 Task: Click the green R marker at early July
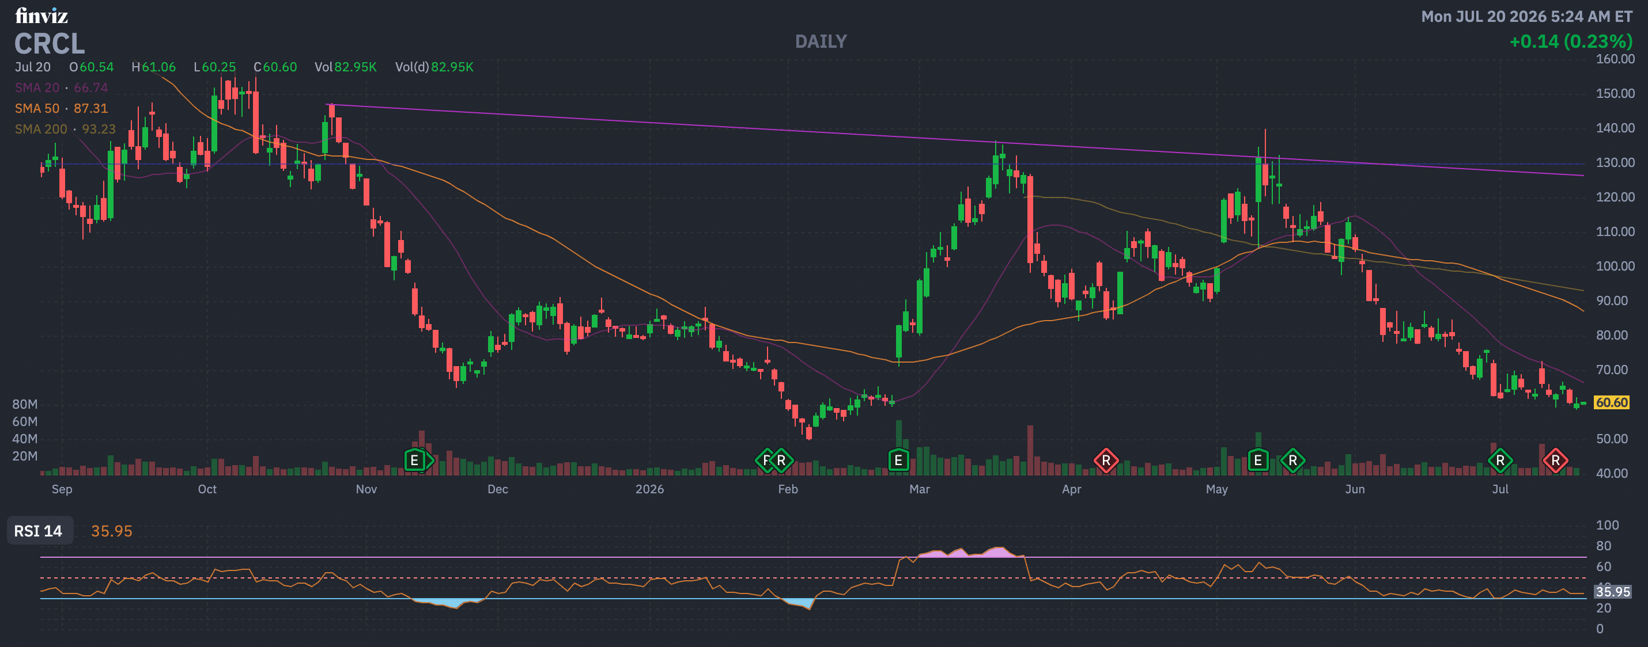1500,460
